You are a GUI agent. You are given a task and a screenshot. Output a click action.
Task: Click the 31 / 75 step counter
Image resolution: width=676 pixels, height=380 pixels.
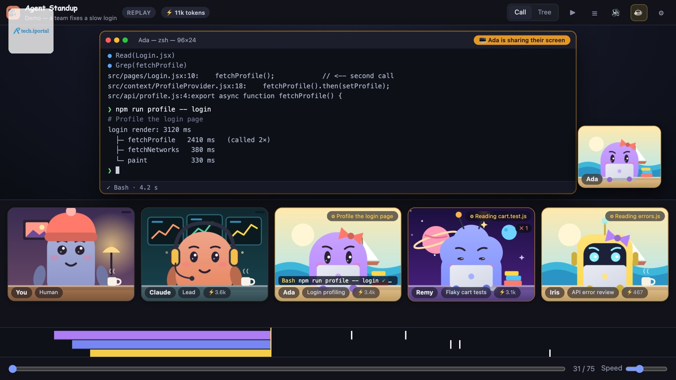coord(583,369)
